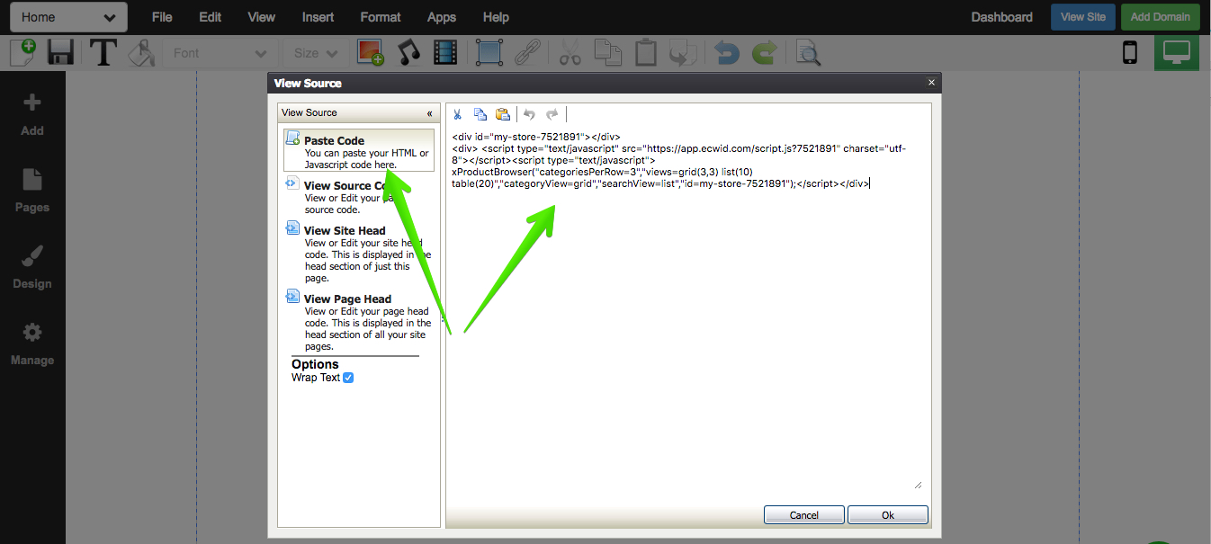Open the Font dropdown
The width and height of the screenshot is (1211, 544).
(x=220, y=53)
